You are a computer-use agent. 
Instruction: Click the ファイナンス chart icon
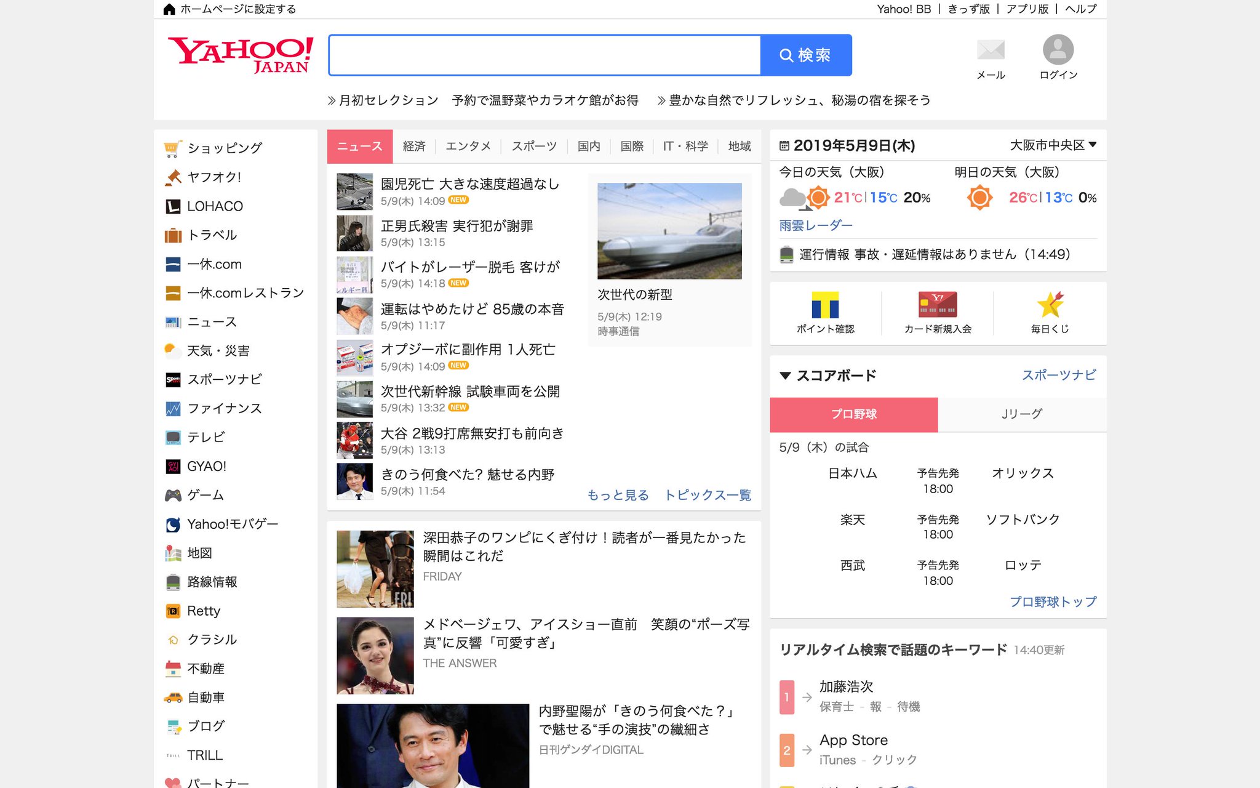[x=173, y=408]
